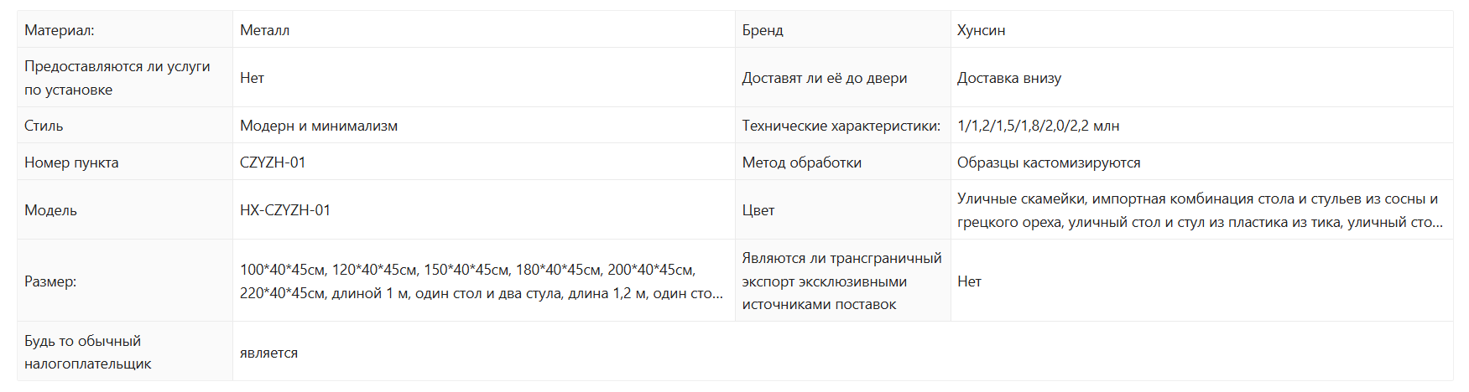Viewport: 1469px width, 392px height.
Task: Select the item number "CZYZH-01"
Action: (273, 162)
